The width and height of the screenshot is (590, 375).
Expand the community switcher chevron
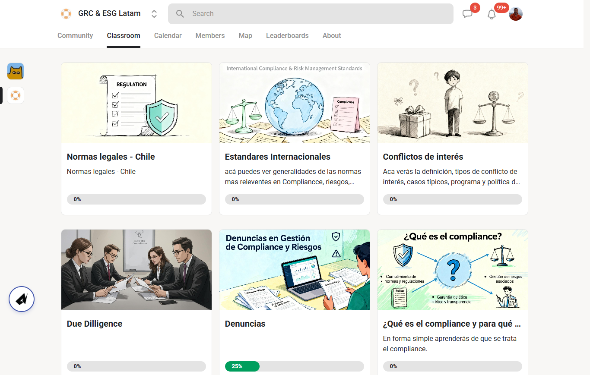pos(154,13)
